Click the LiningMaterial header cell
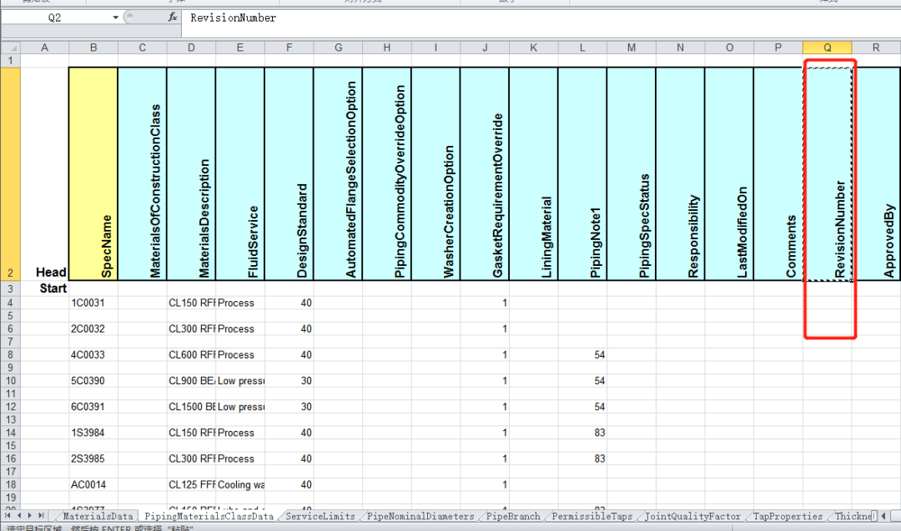Image resolution: width=901 pixels, height=531 pixels. (533, 174)
